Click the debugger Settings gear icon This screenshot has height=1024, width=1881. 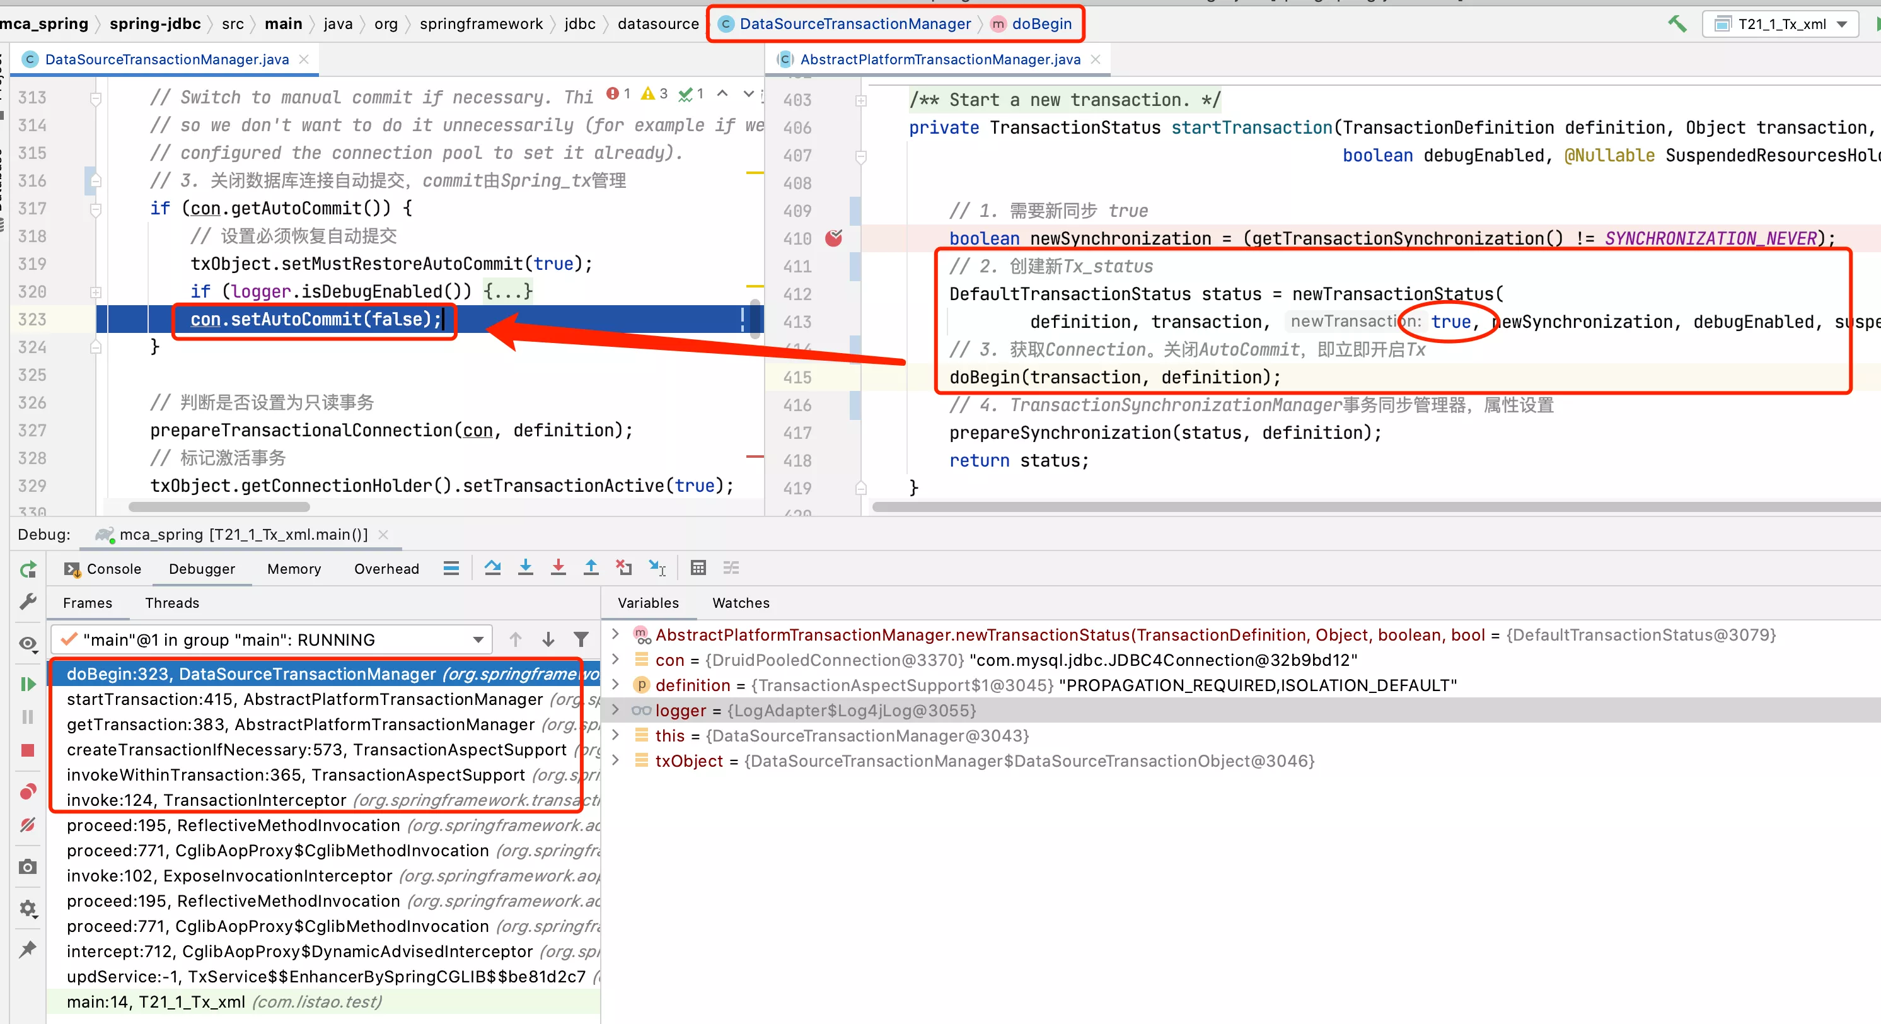[x=28, y=909]
